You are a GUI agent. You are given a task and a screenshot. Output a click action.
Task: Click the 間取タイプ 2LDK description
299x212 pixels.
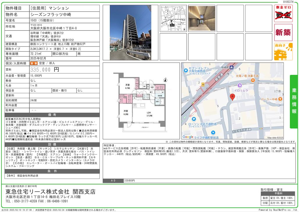click(x=56, y=49)
